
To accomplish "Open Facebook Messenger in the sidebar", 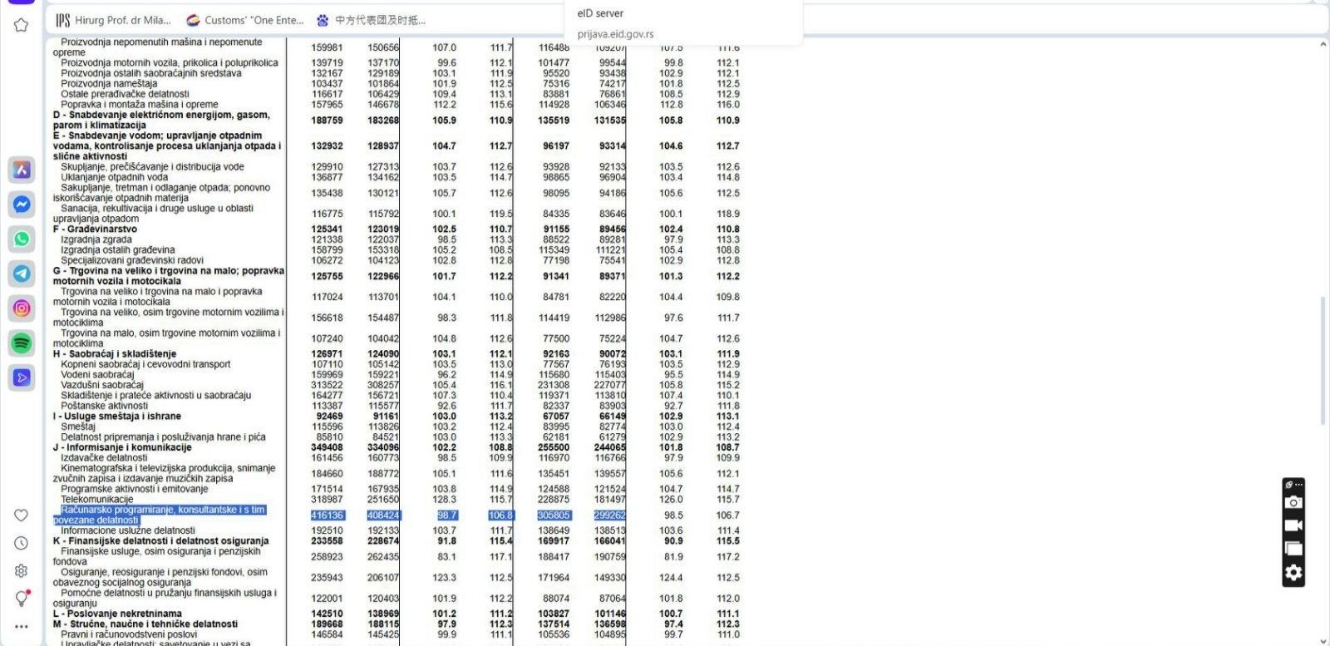I will (x=22, y=205).
